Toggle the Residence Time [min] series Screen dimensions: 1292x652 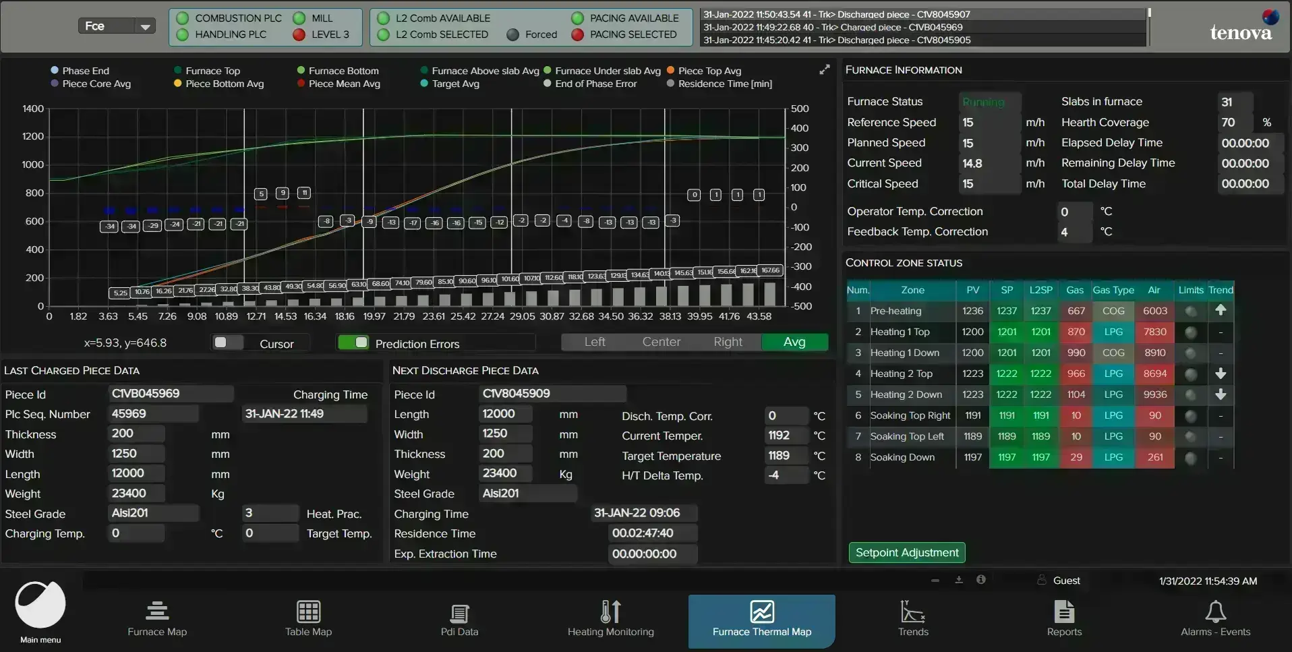point(720,84)
